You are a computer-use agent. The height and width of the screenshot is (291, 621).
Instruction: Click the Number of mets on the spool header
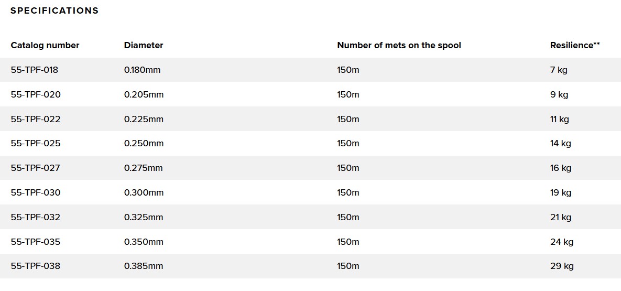399,45
